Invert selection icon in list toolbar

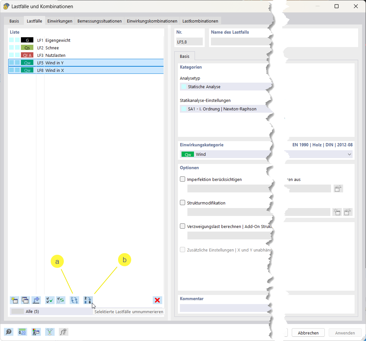(x=61, y=300)
